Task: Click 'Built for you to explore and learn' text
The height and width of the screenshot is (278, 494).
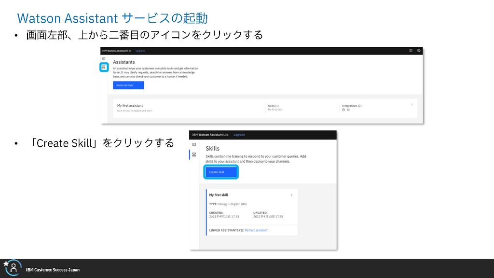Action: click(135, 111)
